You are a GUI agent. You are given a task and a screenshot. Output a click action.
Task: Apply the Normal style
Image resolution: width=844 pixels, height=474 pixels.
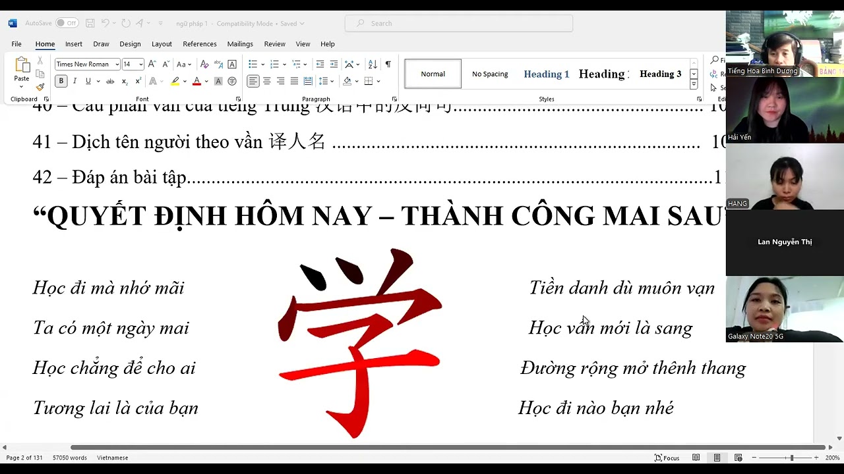click(x=433, y=74)
